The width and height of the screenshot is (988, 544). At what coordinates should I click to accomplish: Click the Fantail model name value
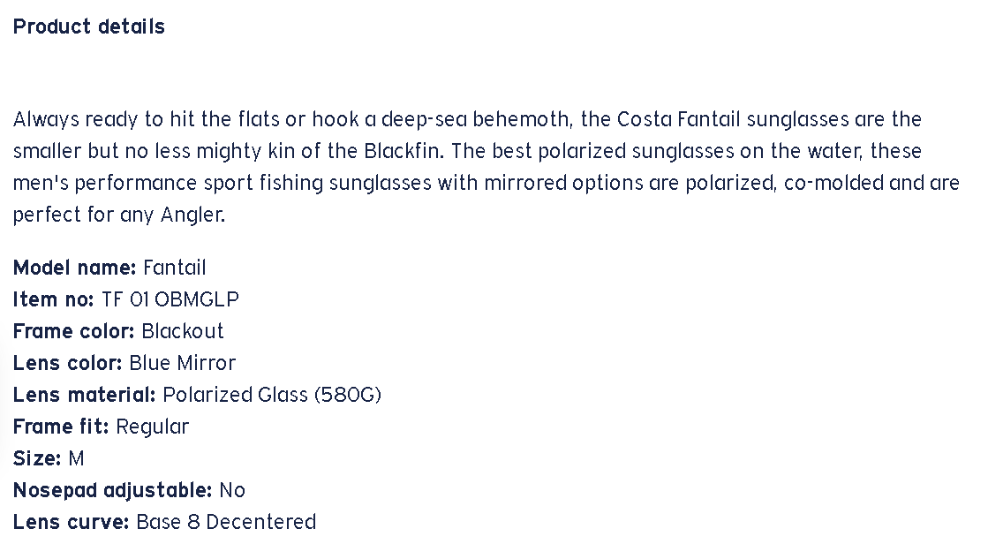click(x=174, y=268)
